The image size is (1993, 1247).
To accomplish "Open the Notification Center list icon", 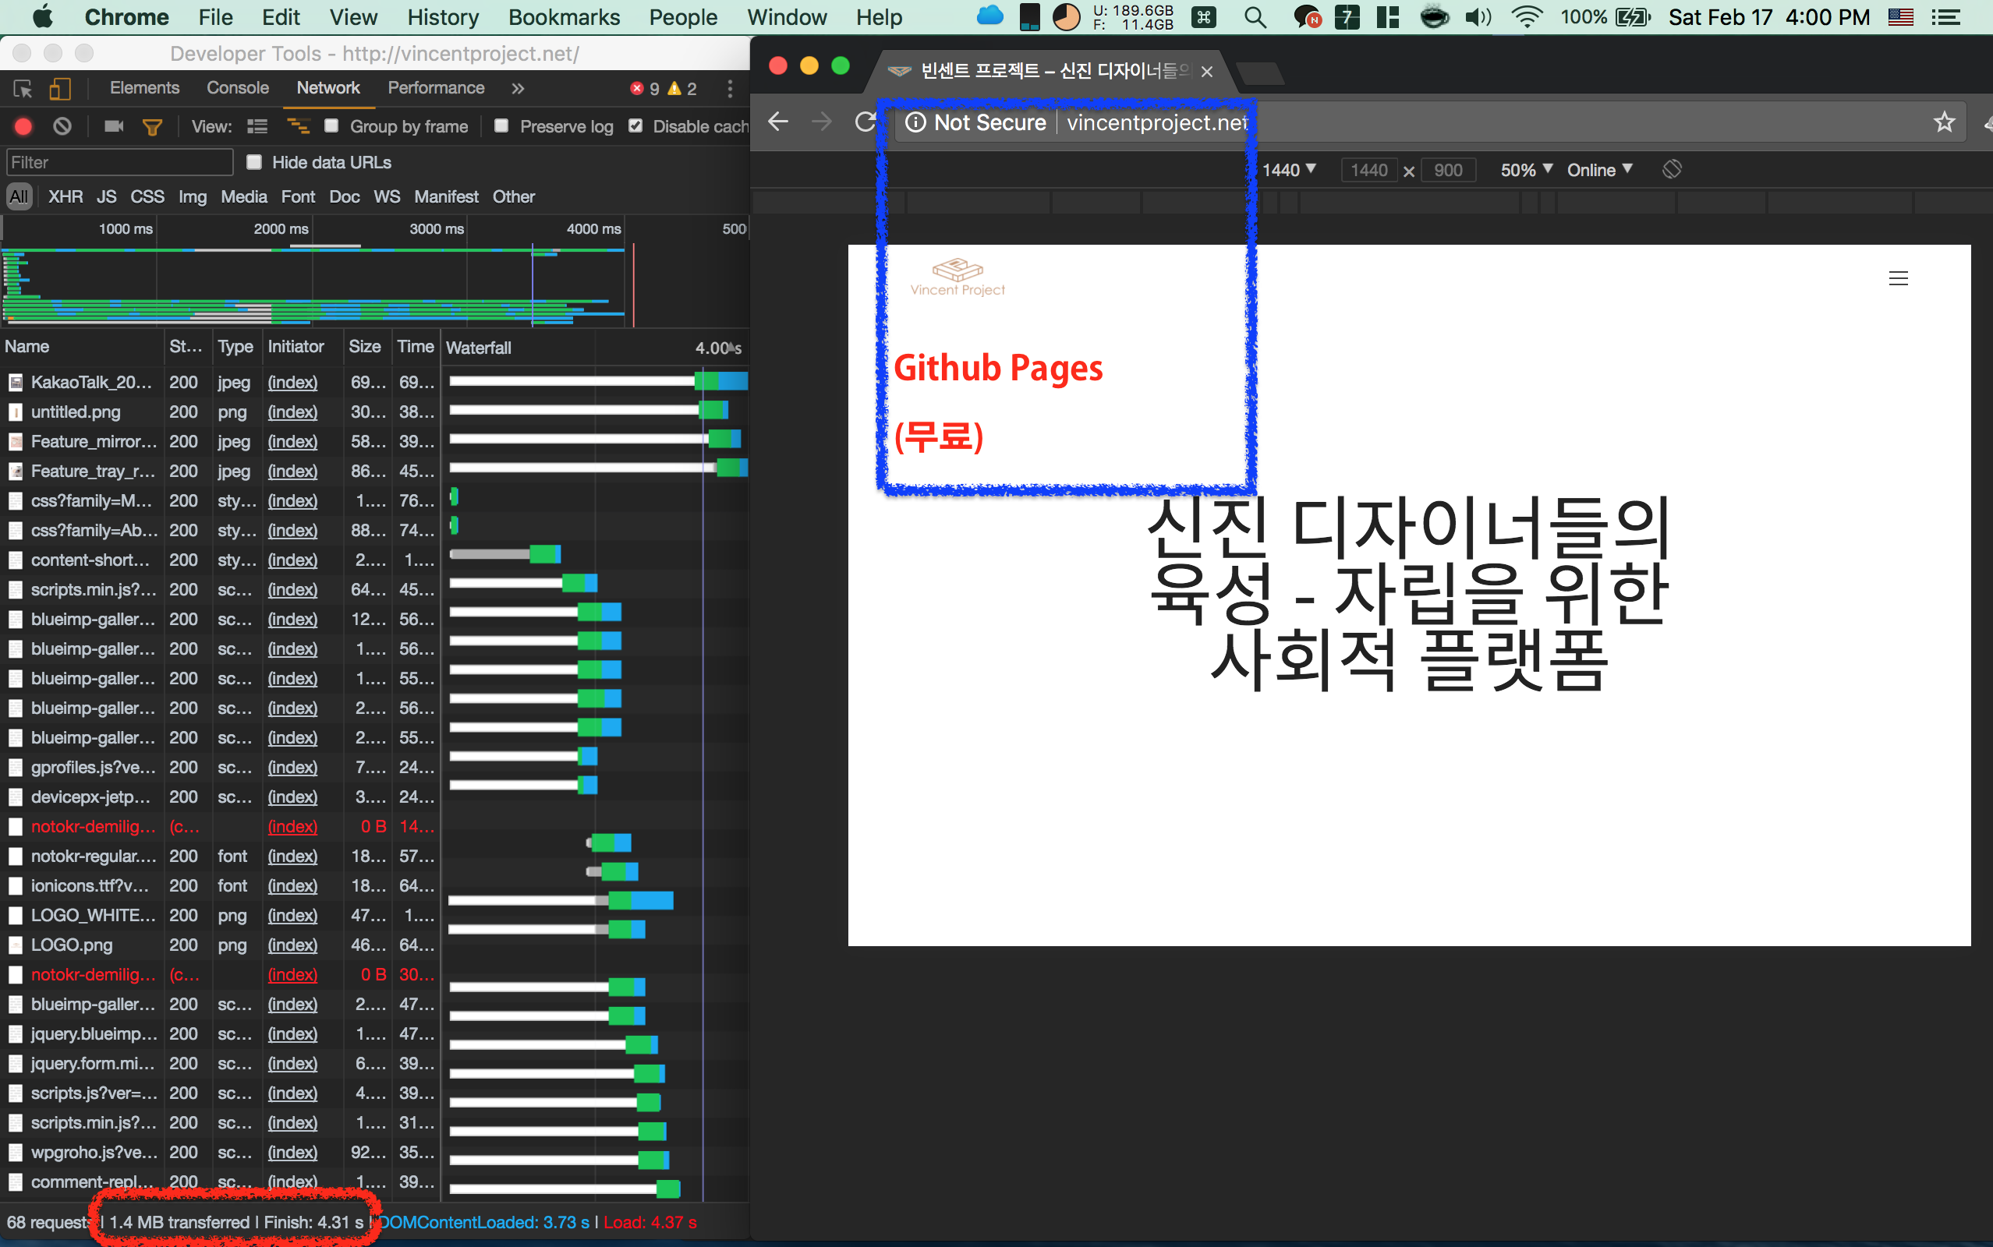I will click(1946, 16).
